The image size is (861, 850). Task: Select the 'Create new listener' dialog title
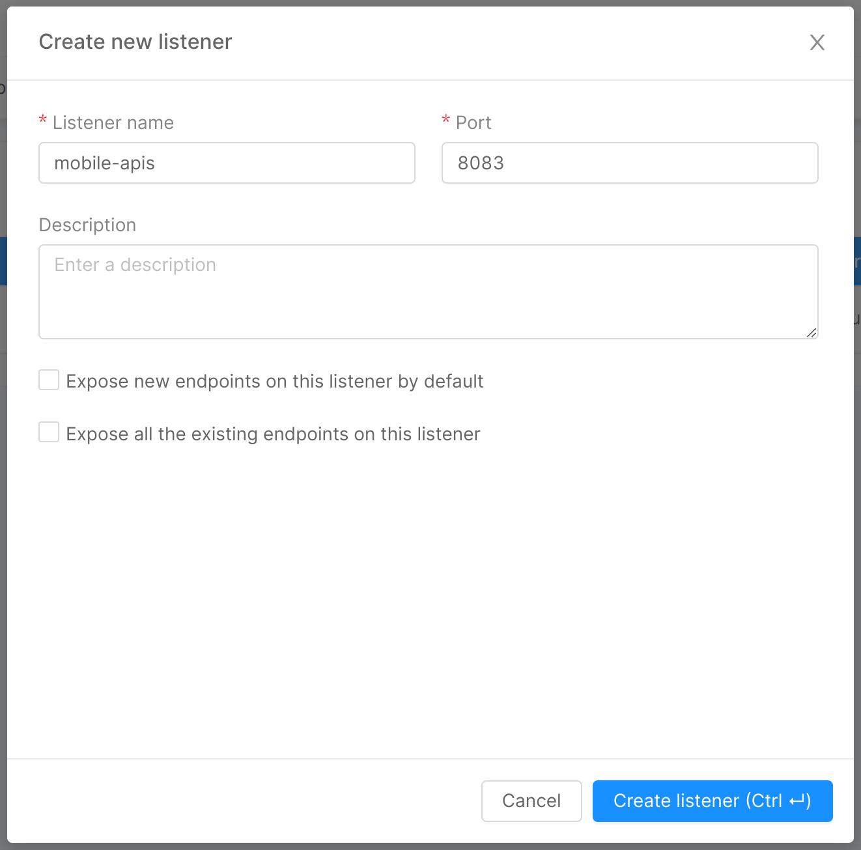135,42
